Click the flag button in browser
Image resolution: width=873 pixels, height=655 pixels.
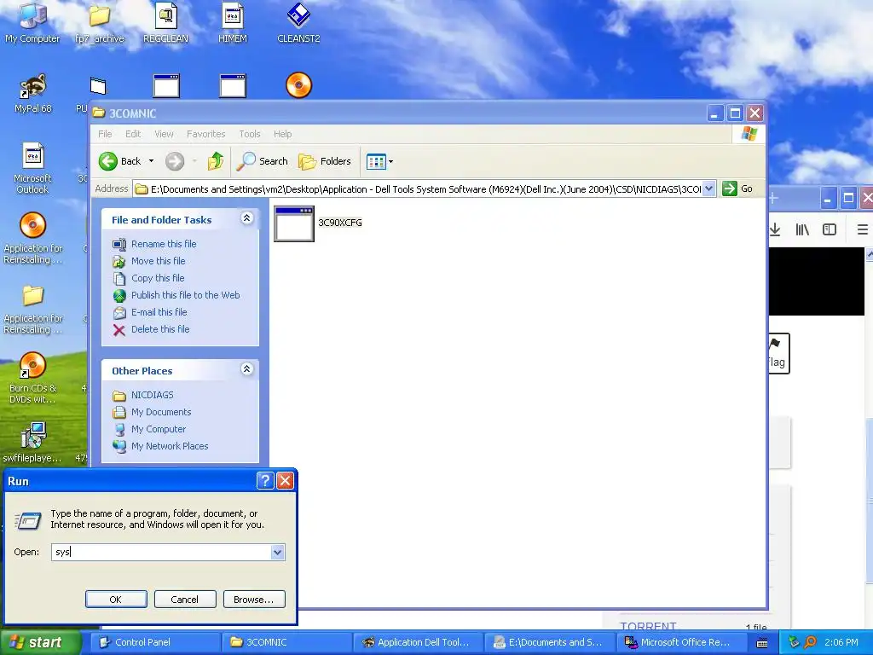(778, 353)
